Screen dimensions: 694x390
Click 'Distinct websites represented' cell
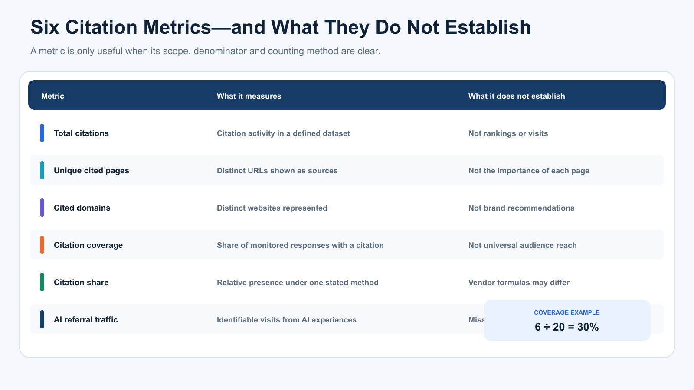272,208
